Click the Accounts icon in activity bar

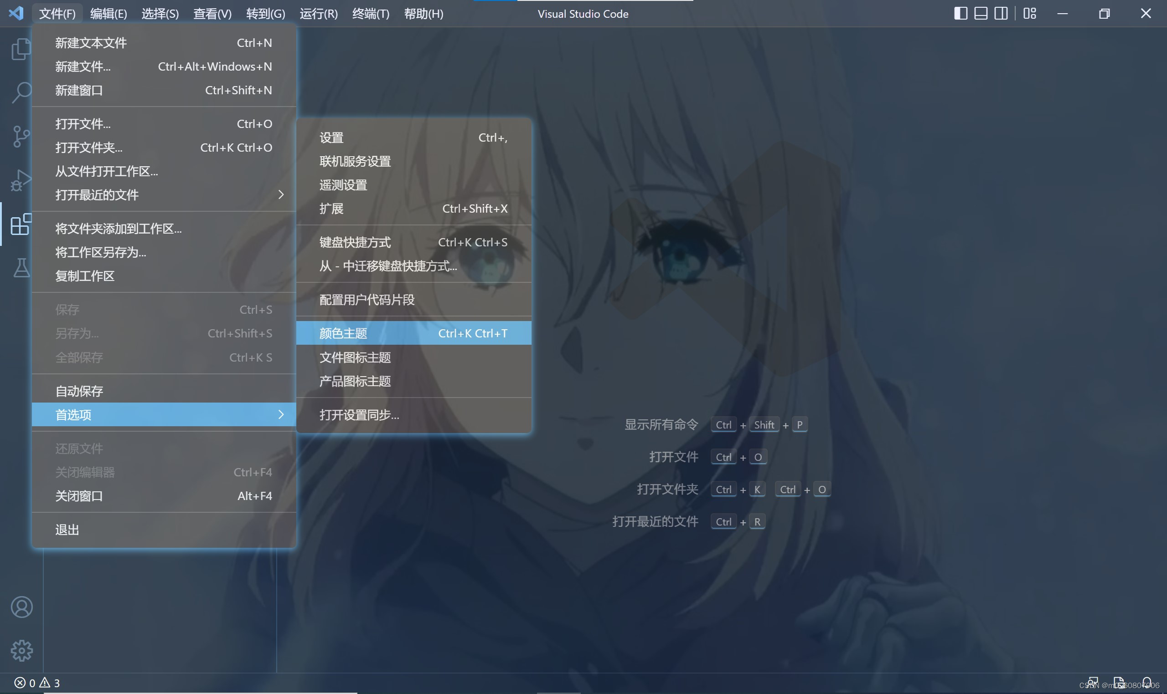click(x=21, y=607)
